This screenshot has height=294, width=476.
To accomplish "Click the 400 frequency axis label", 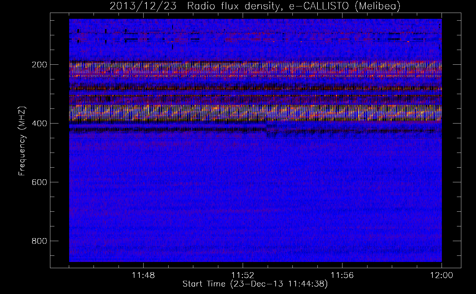I will pyautogui.click(x=39, y=123).
